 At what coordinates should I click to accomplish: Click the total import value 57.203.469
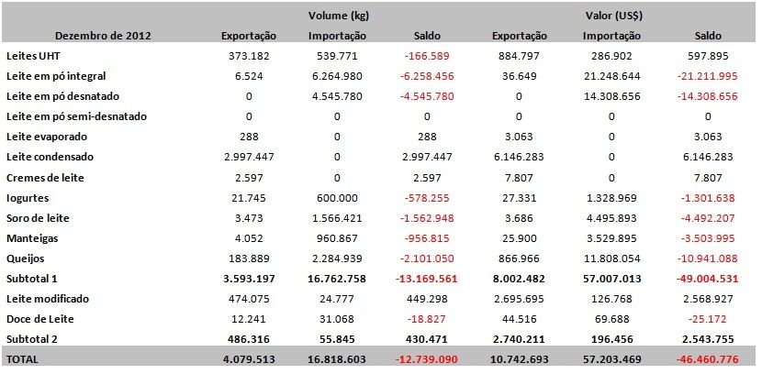612,360
